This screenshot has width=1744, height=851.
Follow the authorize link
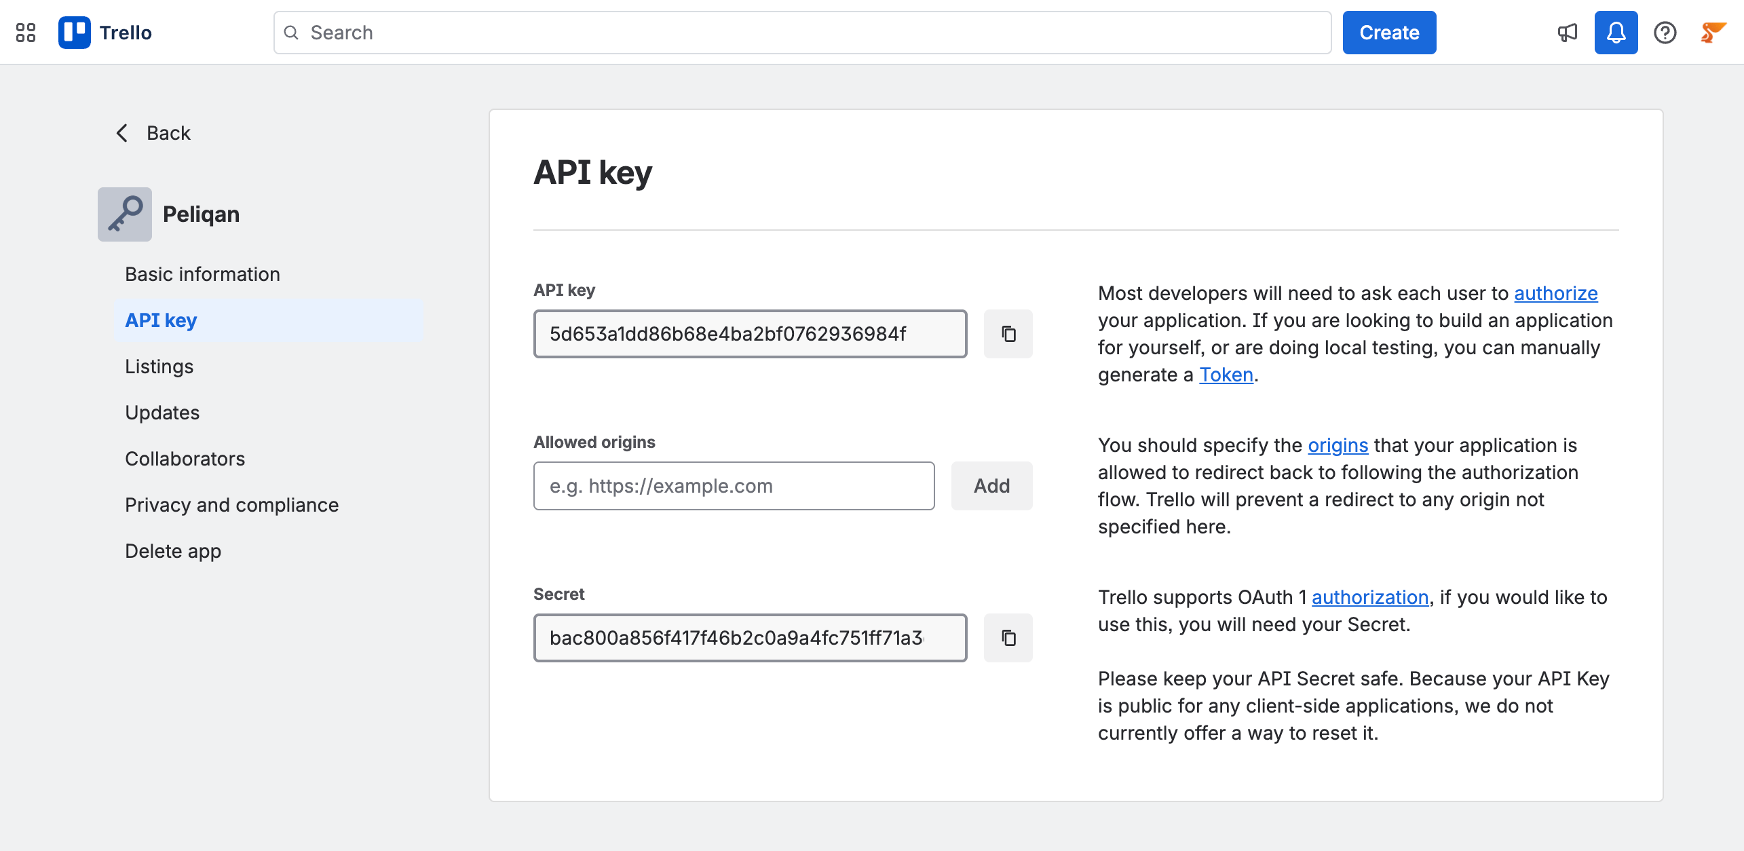pyautogui.click(x=1556, y=293)
